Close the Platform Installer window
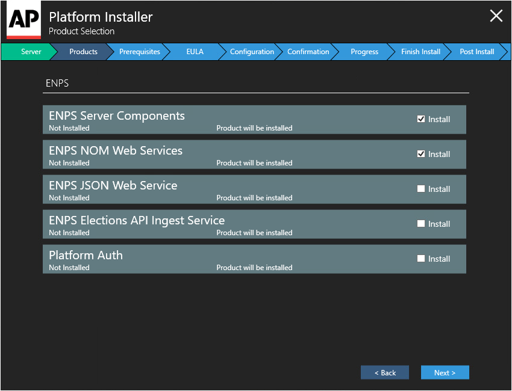The image size is (512, 391). 496,16
